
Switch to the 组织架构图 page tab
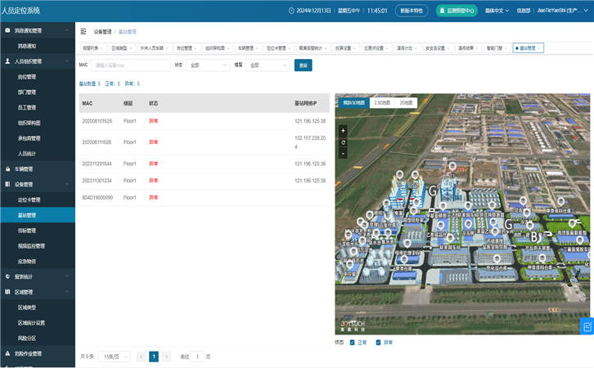coord(215,48)
